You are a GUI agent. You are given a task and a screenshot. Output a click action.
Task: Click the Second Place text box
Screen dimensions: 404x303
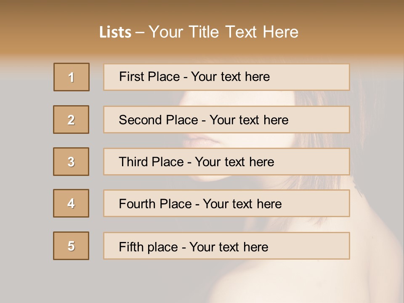(226, 120)
